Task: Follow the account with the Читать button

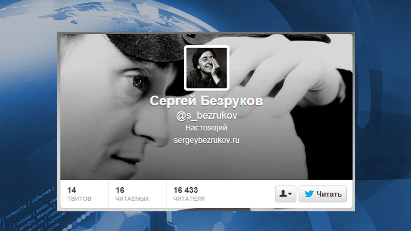Action: 323,194
